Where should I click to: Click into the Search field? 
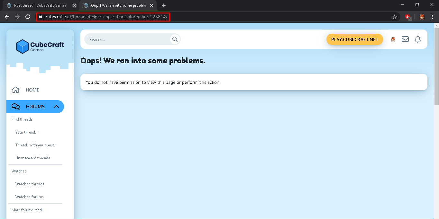coord(127,39)
